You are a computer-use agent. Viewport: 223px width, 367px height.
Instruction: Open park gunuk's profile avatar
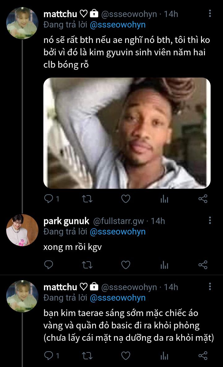tap(22, 230)
